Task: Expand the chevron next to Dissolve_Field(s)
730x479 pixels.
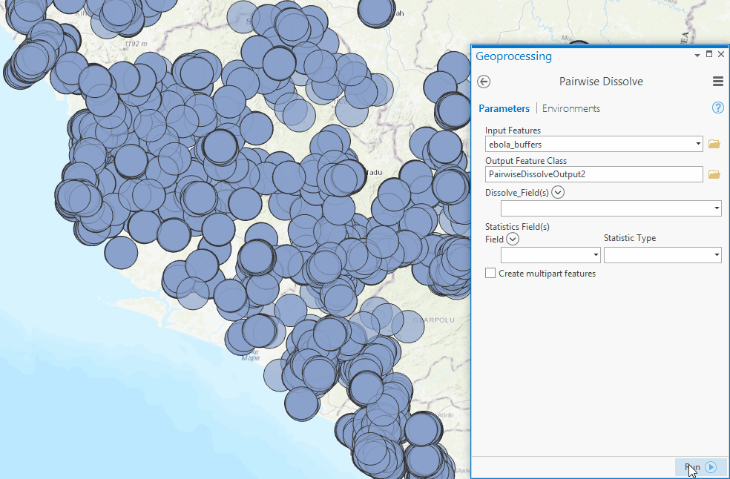Action: pos(558,193)
